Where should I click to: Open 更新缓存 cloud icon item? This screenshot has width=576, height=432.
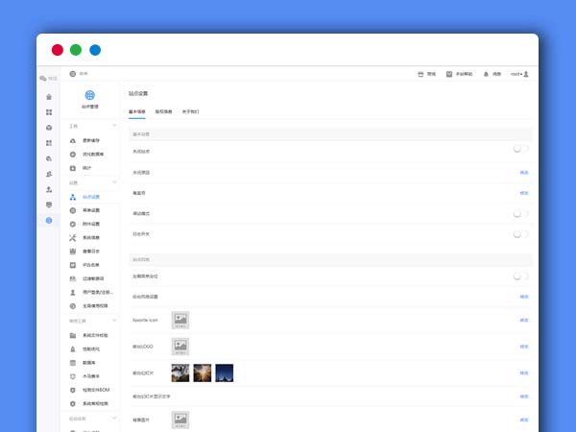coord(73,140)
